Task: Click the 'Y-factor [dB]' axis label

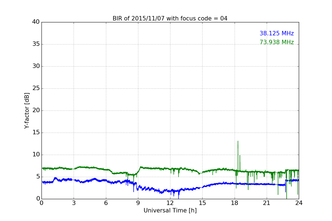Action: point(27,110)
